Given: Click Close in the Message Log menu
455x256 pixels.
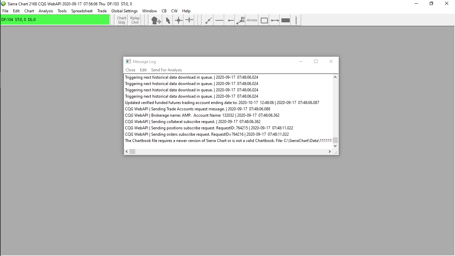Looking at the screenshot, I should click(x=131, y=70).
